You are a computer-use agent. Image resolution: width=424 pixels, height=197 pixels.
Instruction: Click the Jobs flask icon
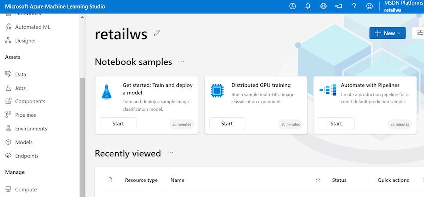[x=8, y=88]
